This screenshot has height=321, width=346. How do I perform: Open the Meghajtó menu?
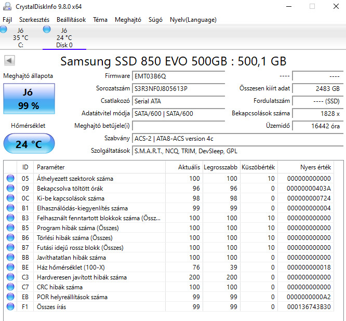(x=128, y=20)
